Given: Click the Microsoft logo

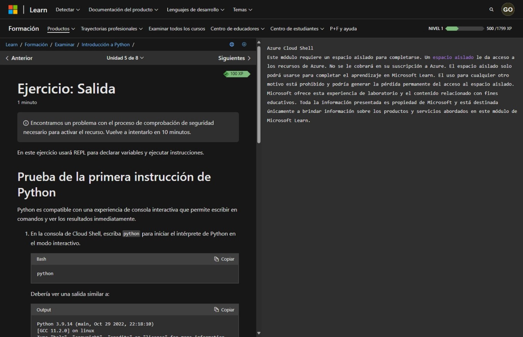Looking at the screenshot, I should pyautogui.click(x=13, y=10).
